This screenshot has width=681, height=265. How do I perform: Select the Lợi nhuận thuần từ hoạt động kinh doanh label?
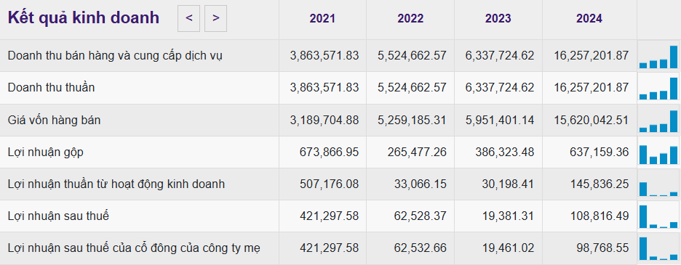point(116,184)
